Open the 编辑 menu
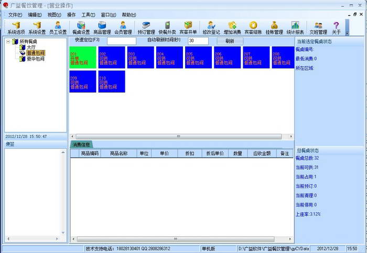367x253 pixels. [x=35, y=15]
